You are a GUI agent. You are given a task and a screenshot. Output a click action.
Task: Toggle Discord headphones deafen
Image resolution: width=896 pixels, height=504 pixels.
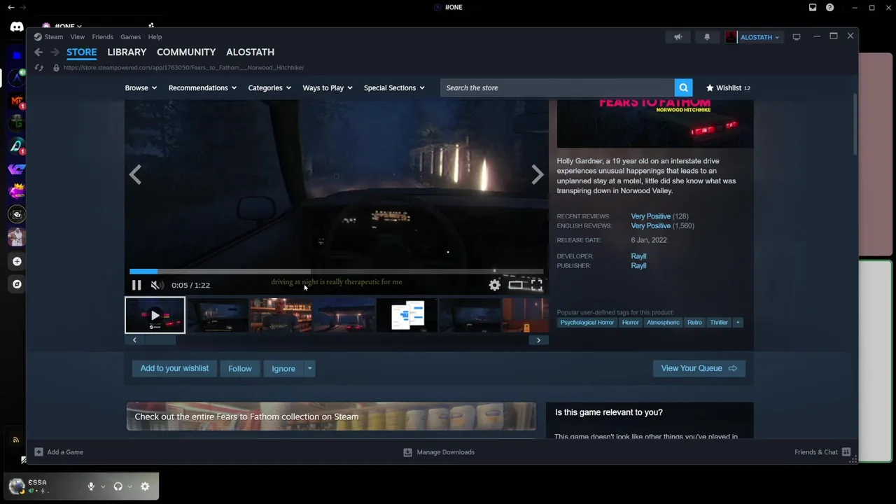click(118, 486)
